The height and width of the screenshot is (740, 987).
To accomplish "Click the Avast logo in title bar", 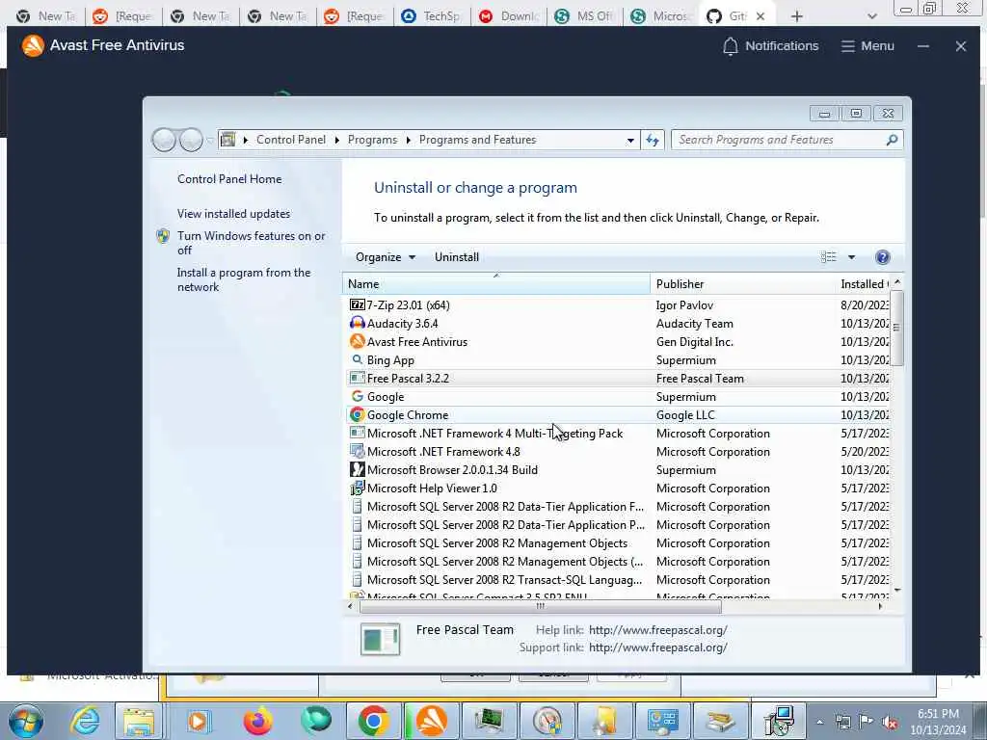I will 33,45.
